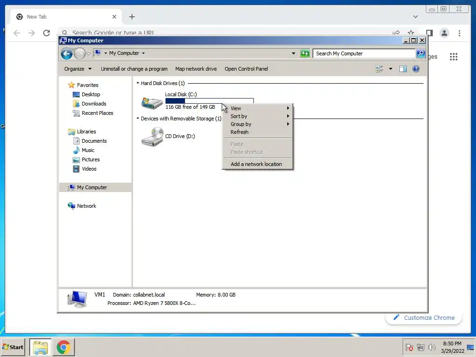Image resolution: width=476 pixels, height=357 pixels.
Task: Open the Documents library
Action: 94,141
